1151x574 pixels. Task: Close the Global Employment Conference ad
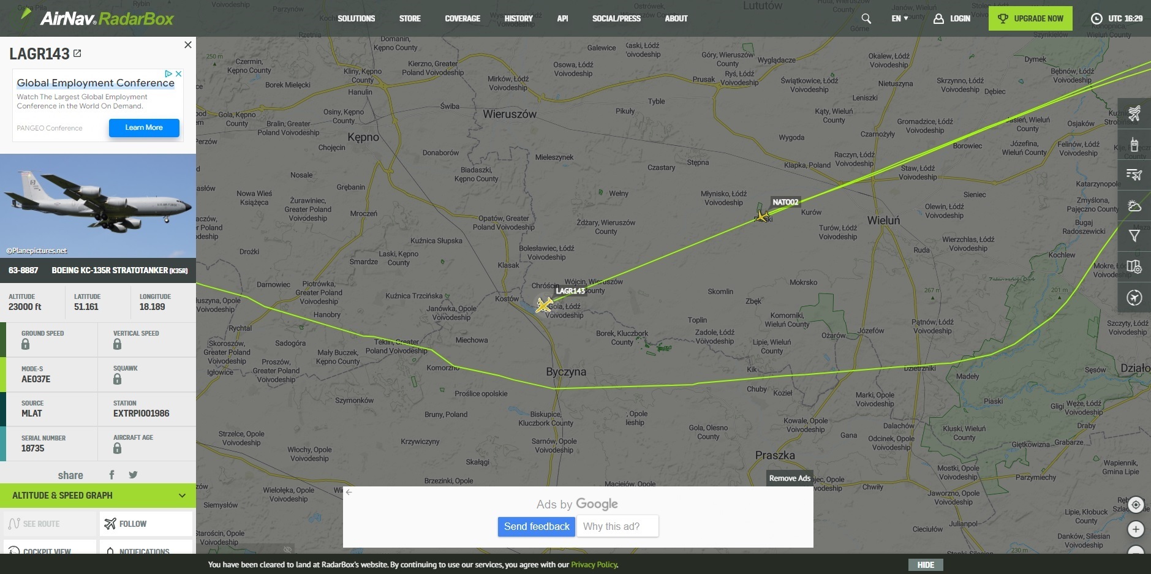[178, 74]
